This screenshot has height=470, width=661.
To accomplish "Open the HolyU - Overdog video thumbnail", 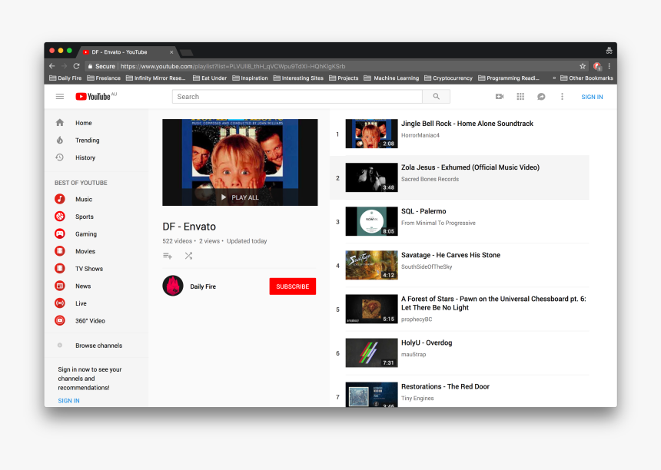I will 371,352.
